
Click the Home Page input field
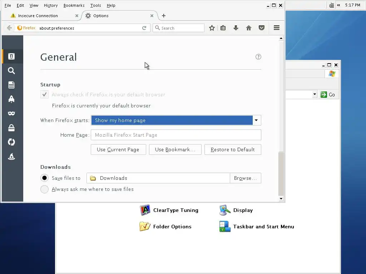click(176, 135)
